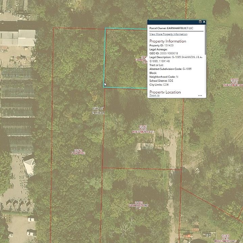This screenshot has height=243, width=243.
Task: Click the Zoom to link
Action: [154, 96]
